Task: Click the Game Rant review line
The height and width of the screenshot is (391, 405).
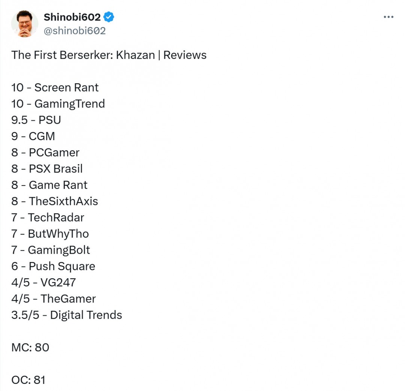Action: 49,185
